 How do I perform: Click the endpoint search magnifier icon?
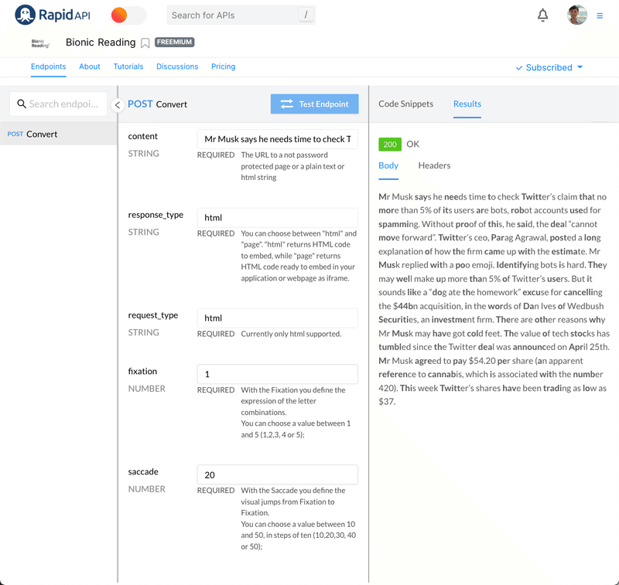point(22,104)
